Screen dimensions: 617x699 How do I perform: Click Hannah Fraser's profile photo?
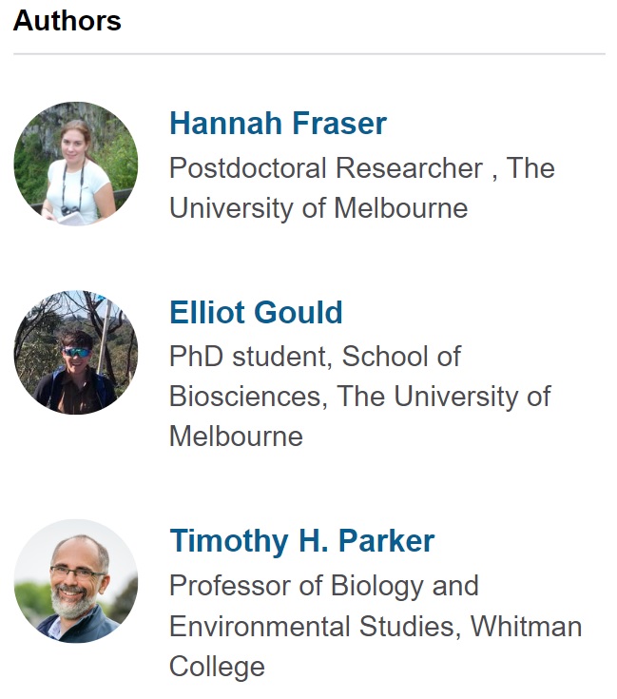pyautogui.click(x=76, y=164)
